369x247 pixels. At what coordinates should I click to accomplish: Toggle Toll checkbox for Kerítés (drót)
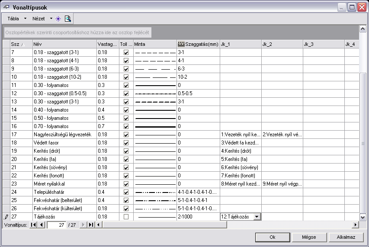126,151
